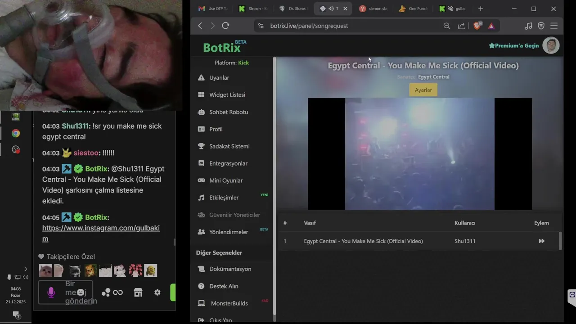Click the Shu1311 cell in song table
This screenshot has width=576, height=324.
click(465, 241)
